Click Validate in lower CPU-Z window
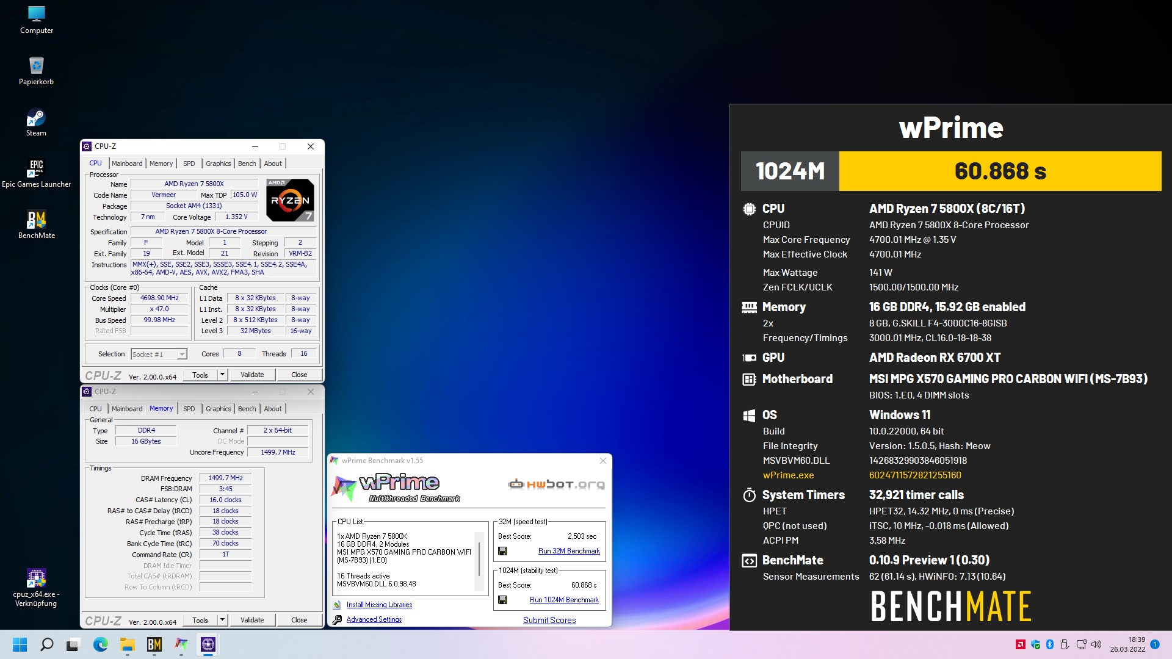Image resolution: width=1172 pixels, height=659 pixels. click(x=252, y=620)
